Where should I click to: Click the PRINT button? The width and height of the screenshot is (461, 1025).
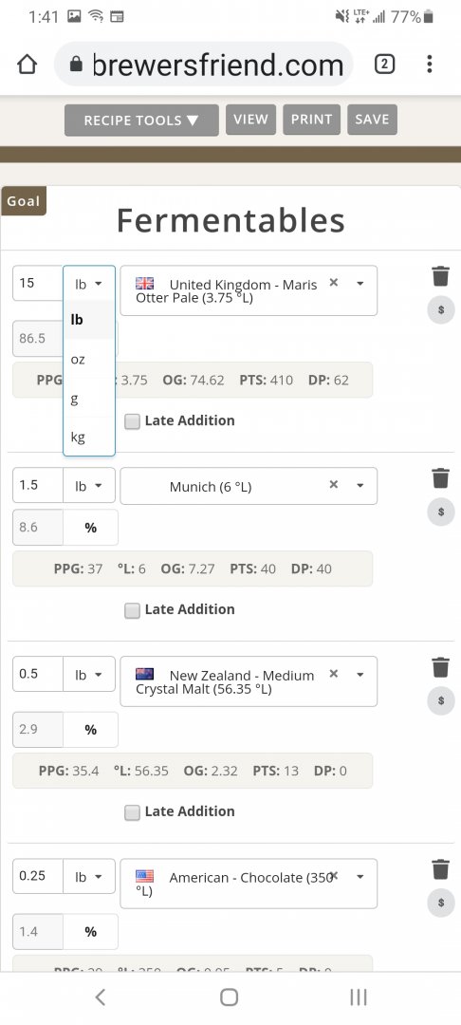point(311,120)
